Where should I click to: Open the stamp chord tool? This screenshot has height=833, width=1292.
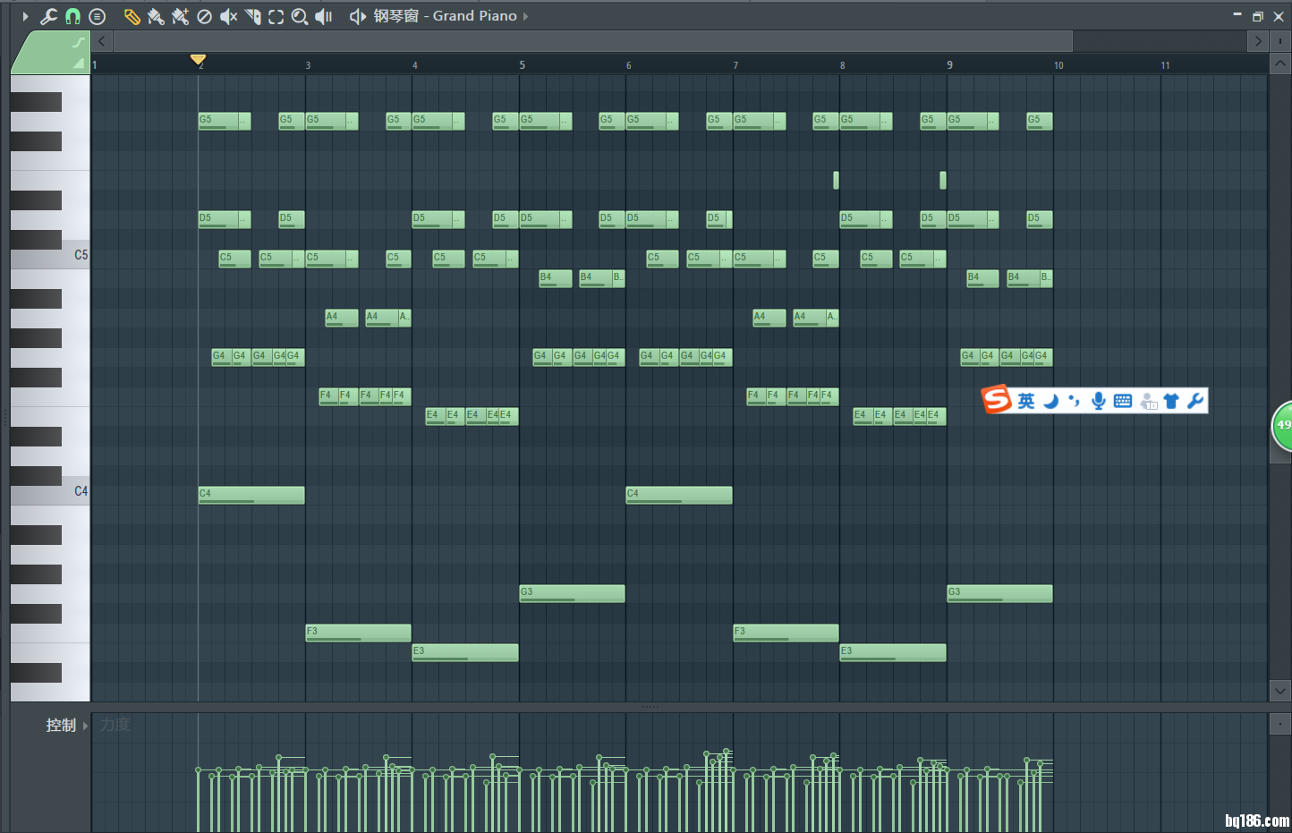(x=98, y=16)
